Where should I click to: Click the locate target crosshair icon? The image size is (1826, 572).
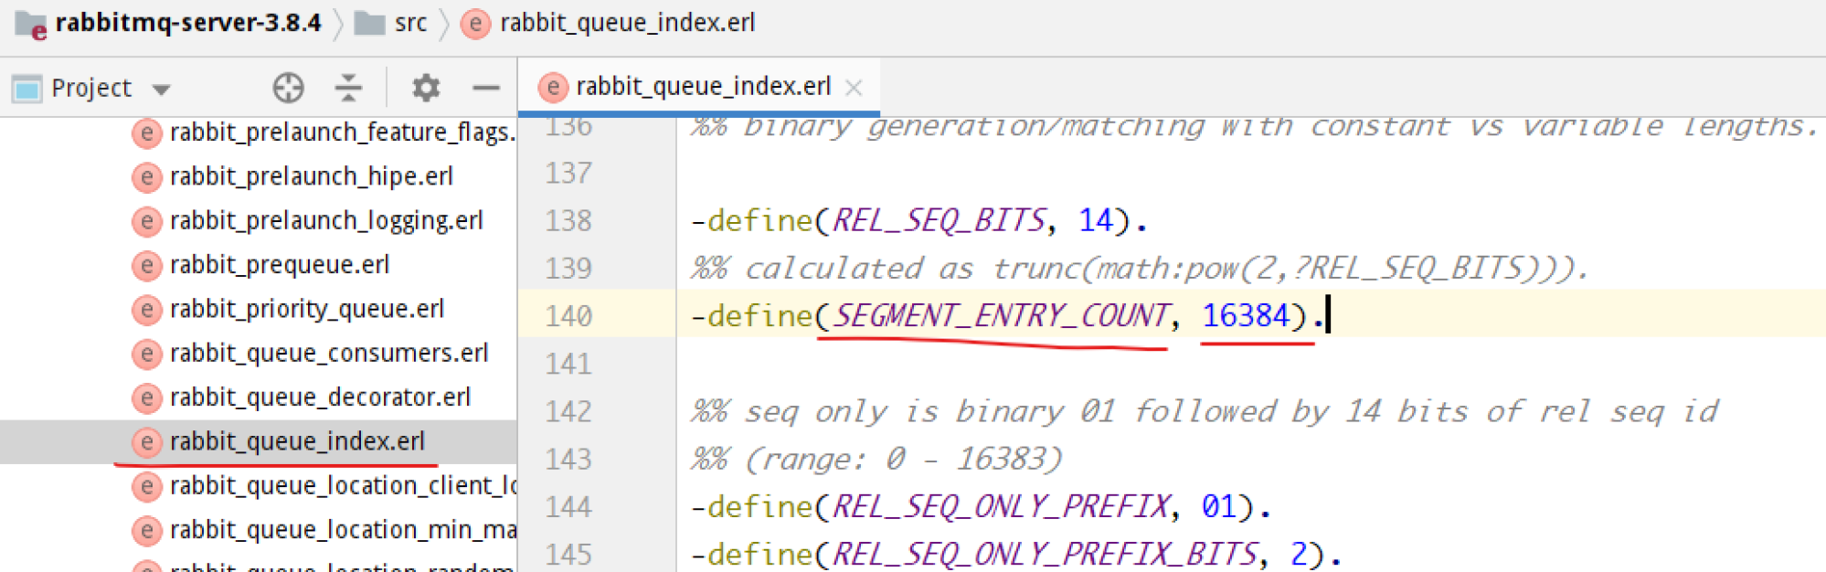[x=288, y=88]
